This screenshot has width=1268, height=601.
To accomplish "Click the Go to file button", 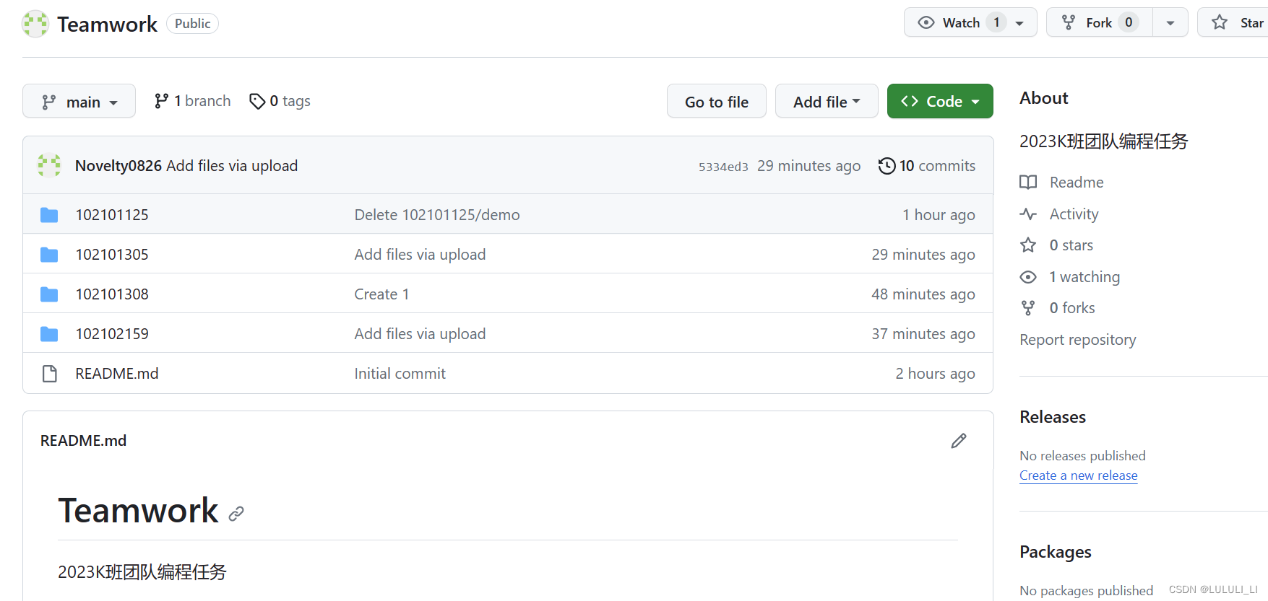I will (x=716, y=101).
